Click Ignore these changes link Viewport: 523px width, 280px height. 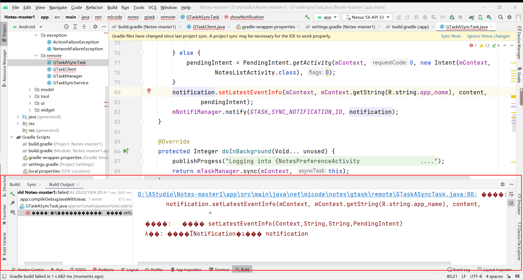point(488,36)
